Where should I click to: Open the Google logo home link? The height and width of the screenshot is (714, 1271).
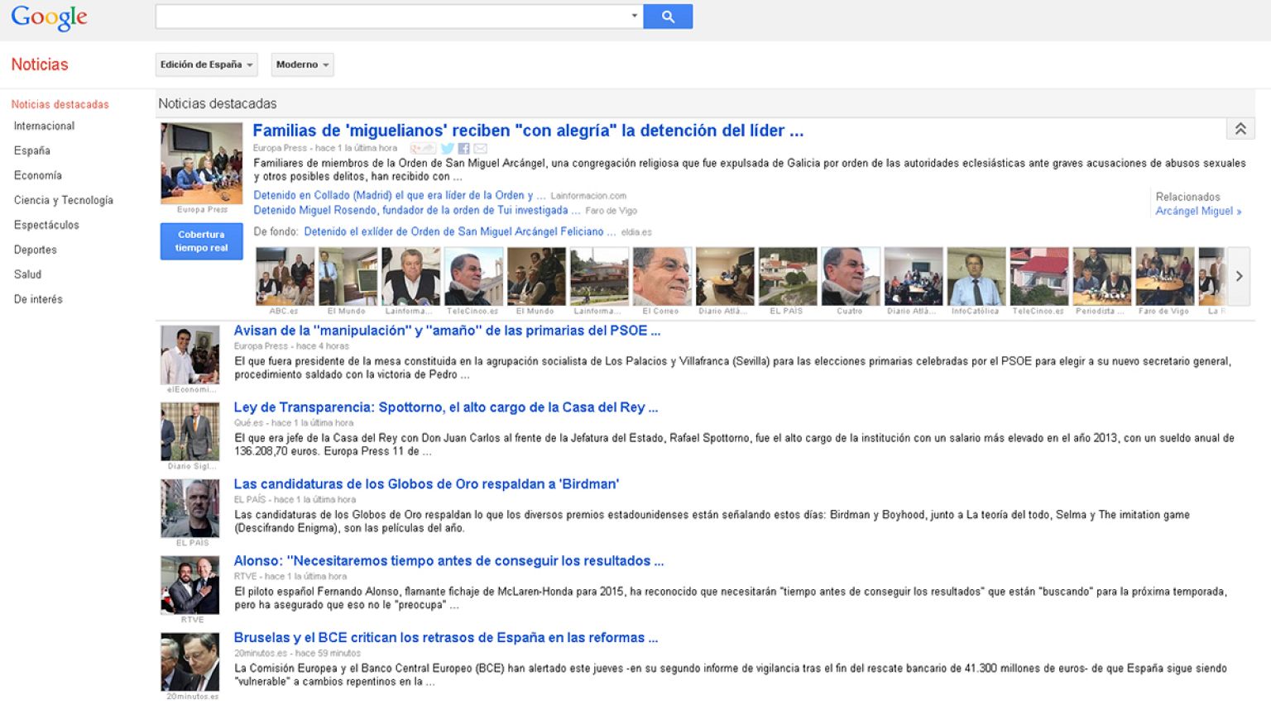point(49,17)
